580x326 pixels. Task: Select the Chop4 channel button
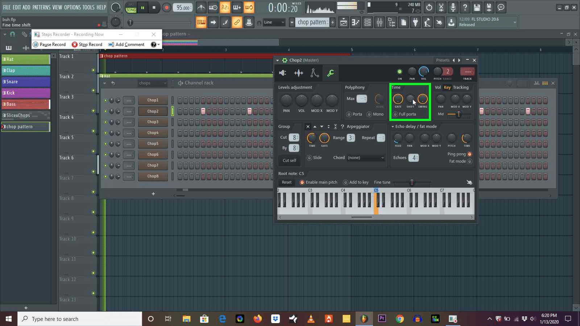coord(153,133)
